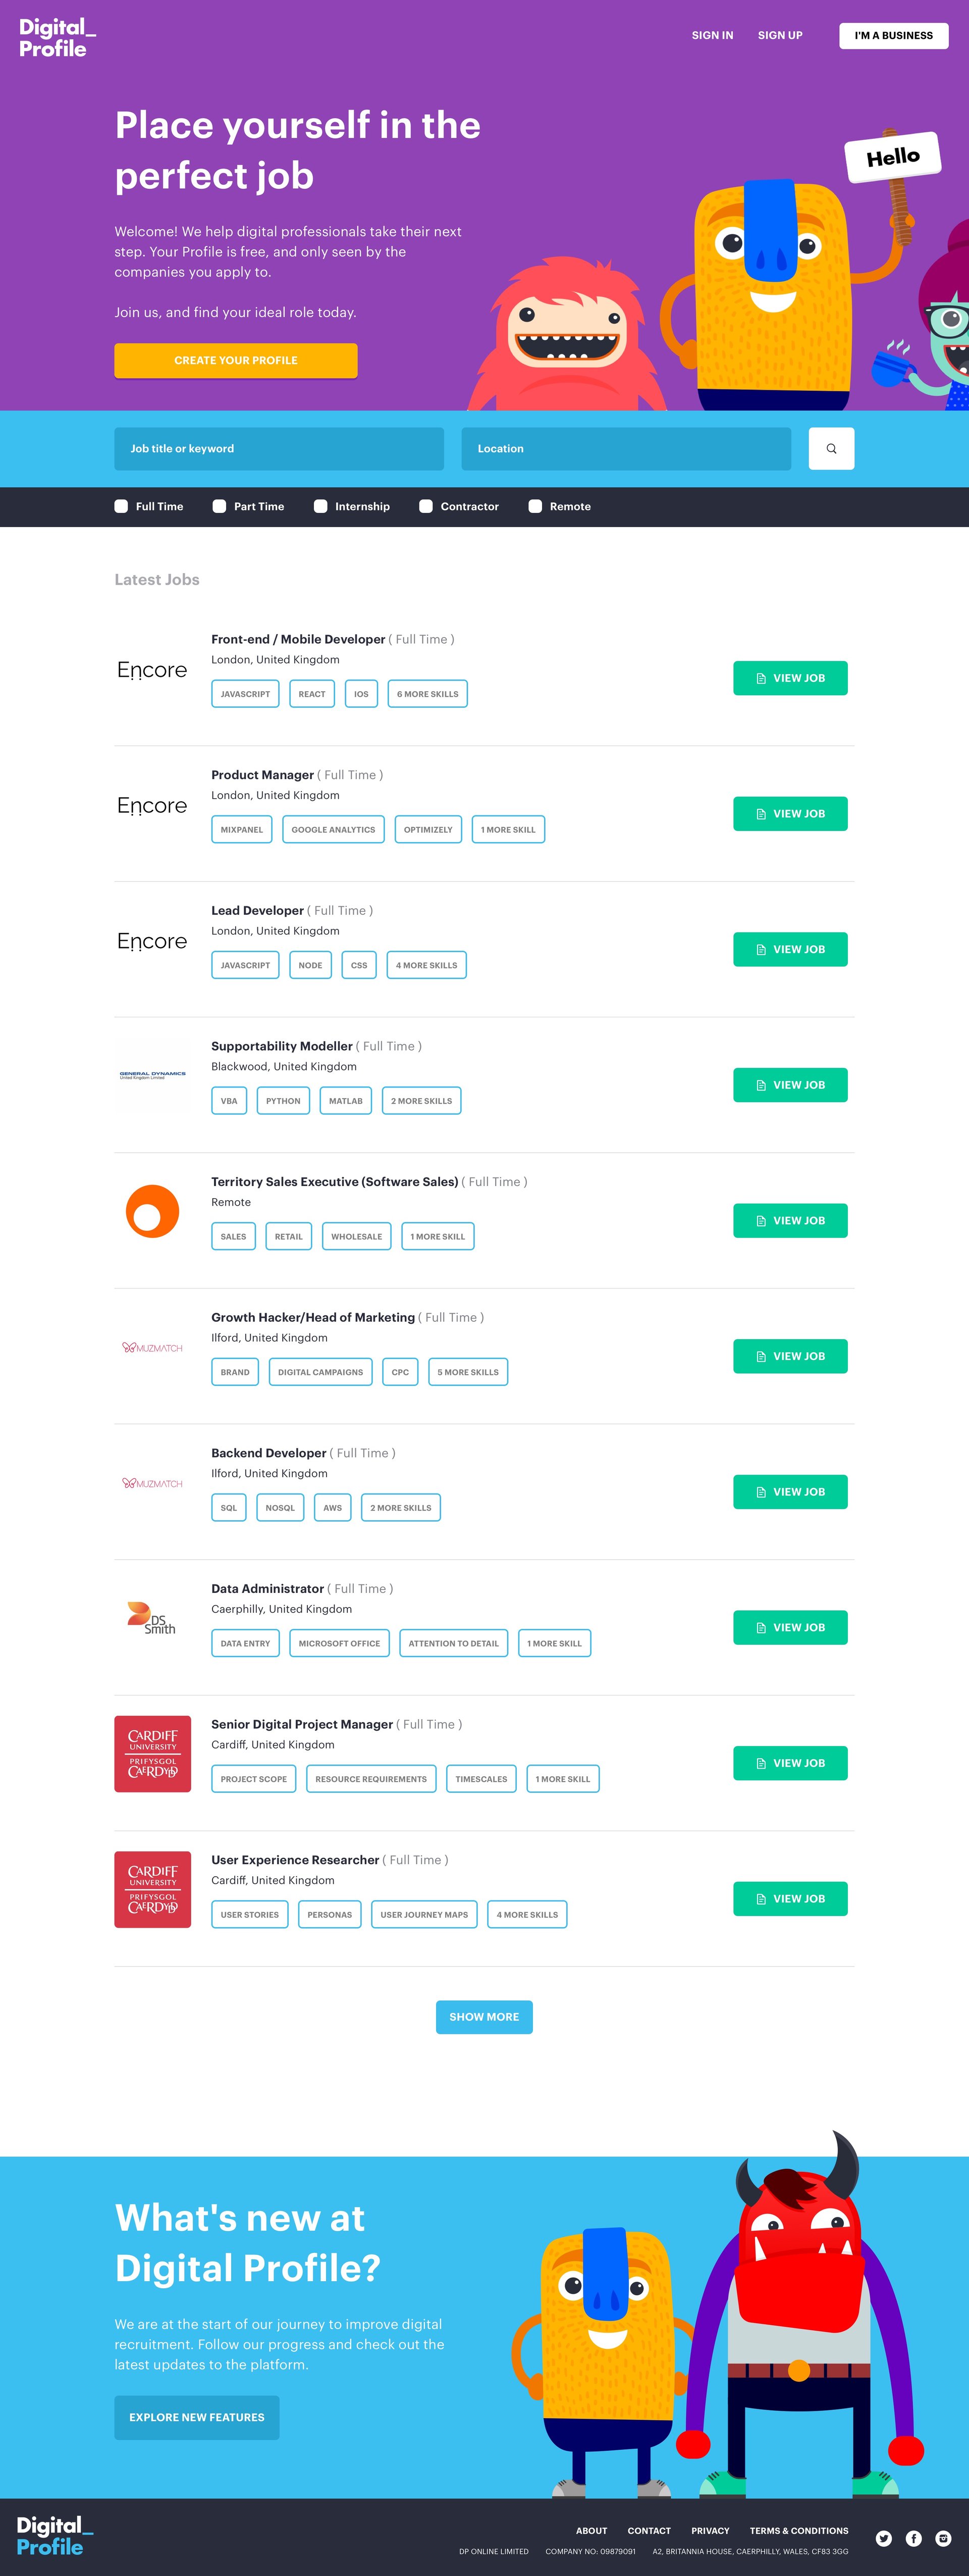The width and height of the screenshot is (969, 2576).
Task: Open the SIGN UP page
Action: pos(780,35)
